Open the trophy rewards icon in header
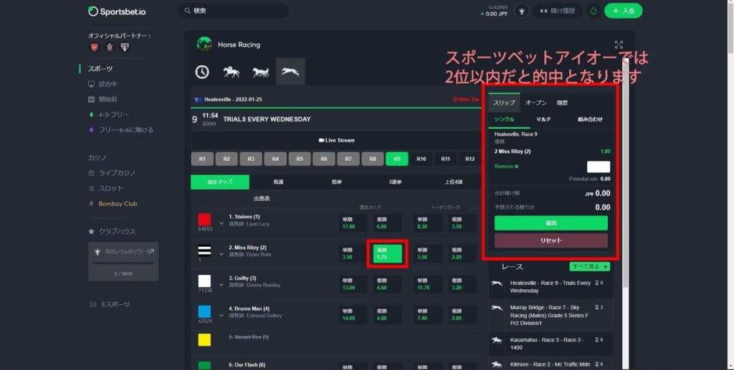Screen dimensions: 734x370 point(522,11)
